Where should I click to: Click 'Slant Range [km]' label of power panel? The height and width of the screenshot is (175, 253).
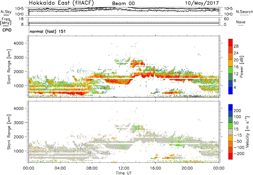(x=9, y=67)
